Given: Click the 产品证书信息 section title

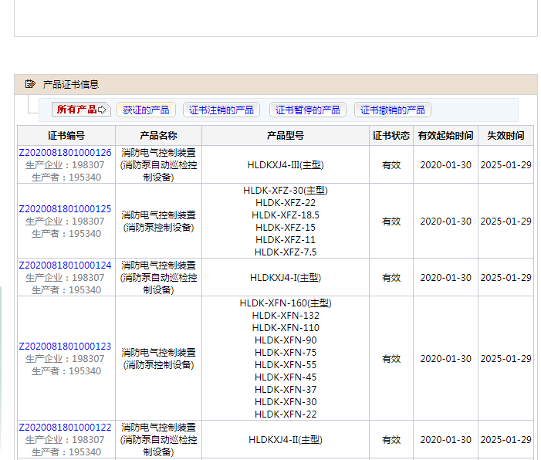Looking at the screenshot, I should (x=71, y=84).
